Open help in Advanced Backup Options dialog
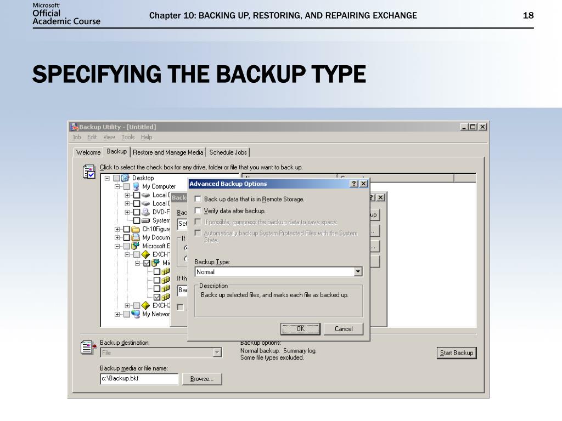 (354, 184)
